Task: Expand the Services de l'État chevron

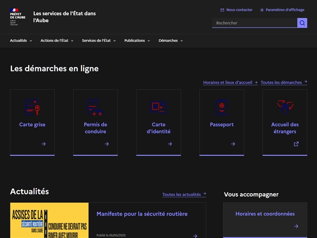Action: [114, 41]
